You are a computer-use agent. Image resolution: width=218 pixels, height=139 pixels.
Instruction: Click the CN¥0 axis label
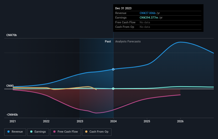click(10, 86)
